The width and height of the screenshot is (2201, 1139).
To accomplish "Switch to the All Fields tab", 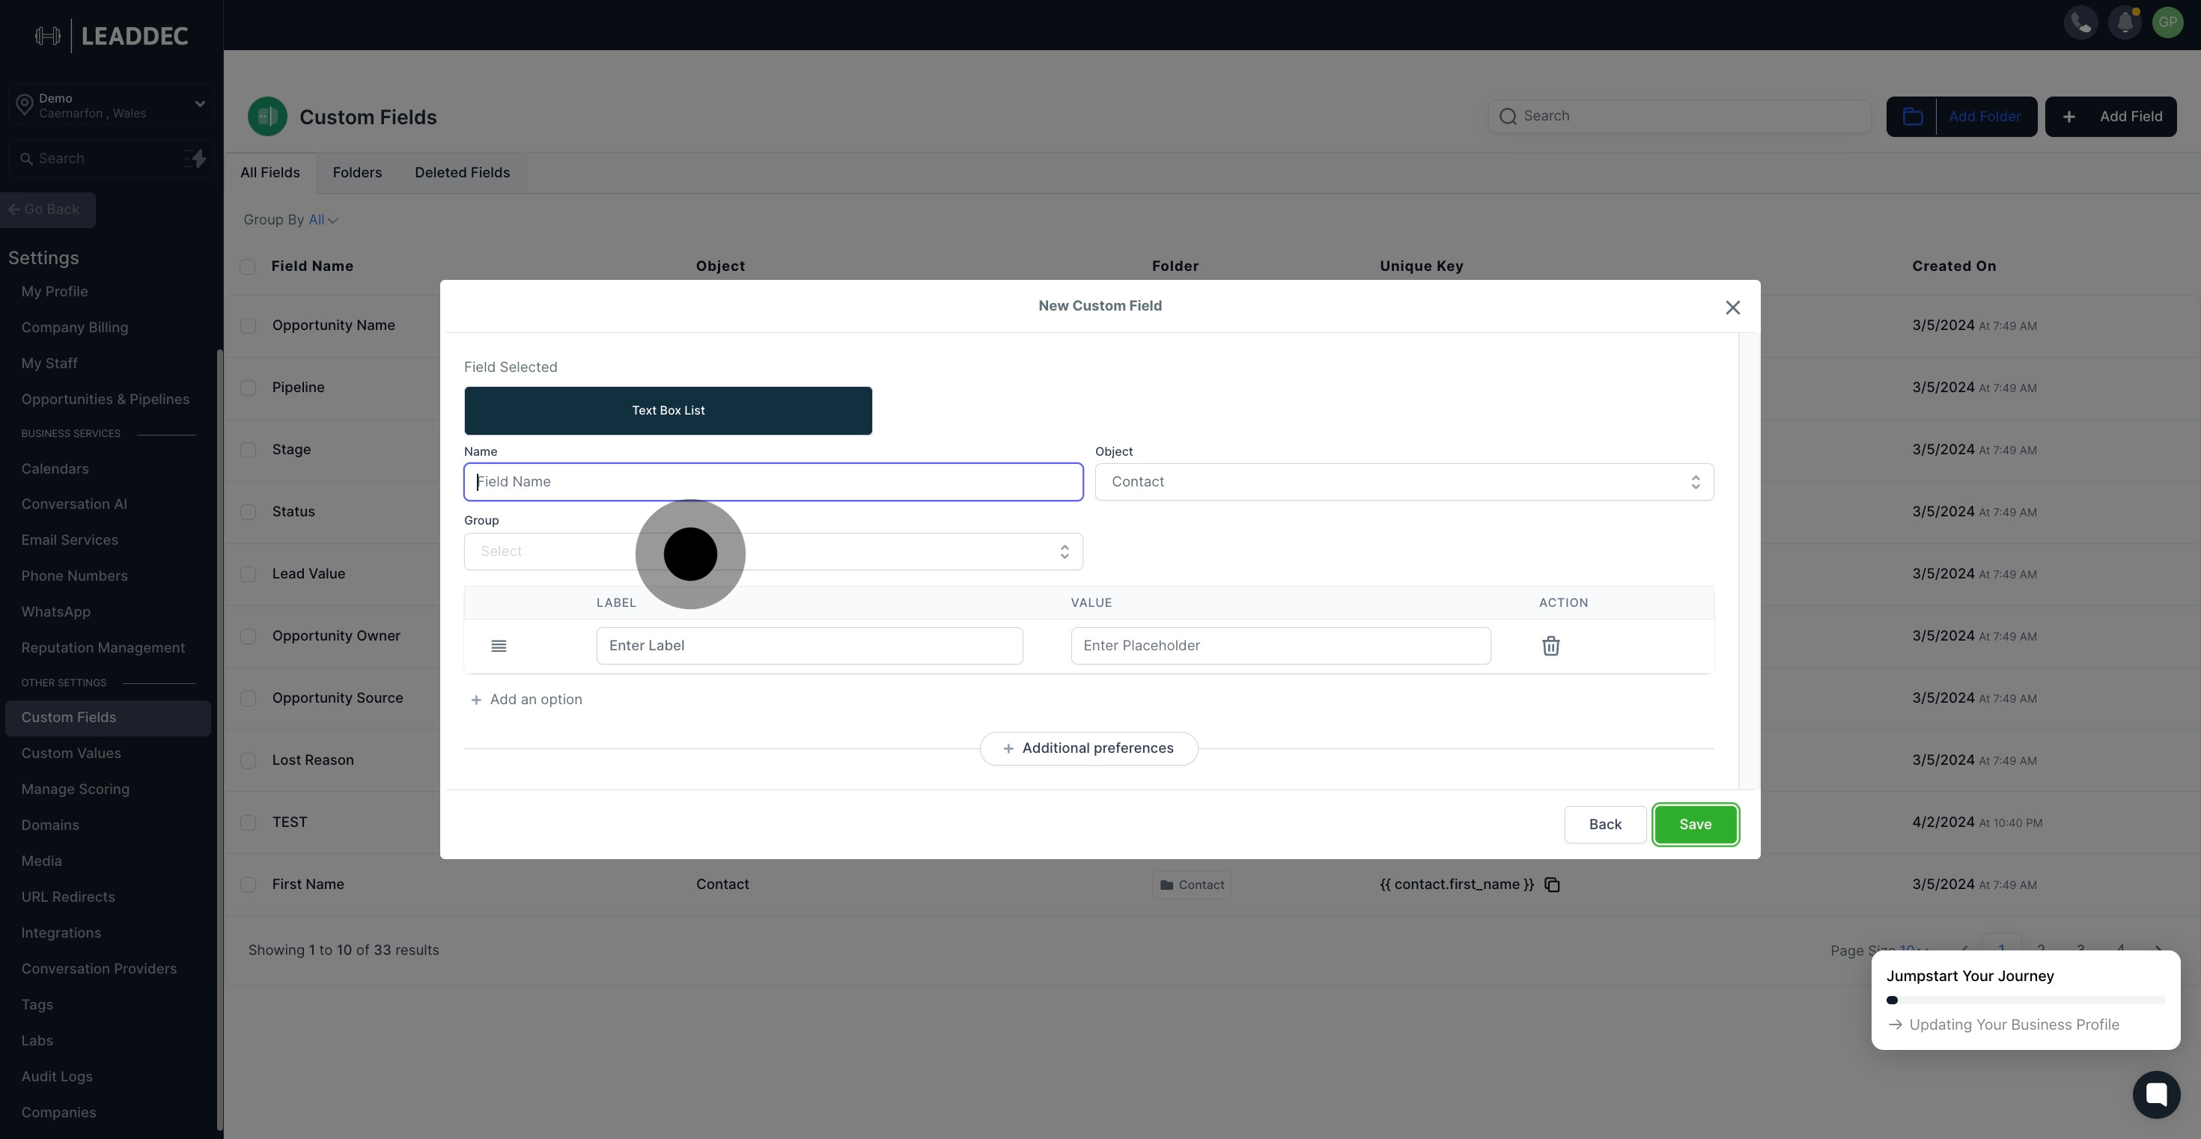I will [x=270, y=174].
